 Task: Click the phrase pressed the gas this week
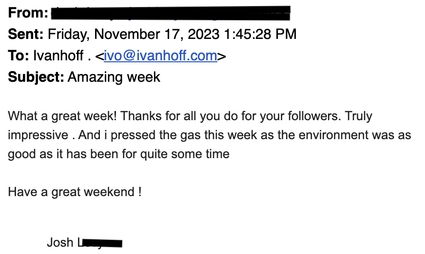(x=184, y=135)
